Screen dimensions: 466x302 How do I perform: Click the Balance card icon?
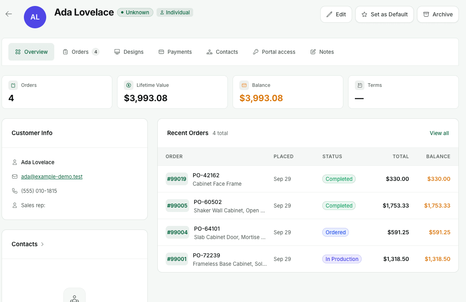[244, 85]
